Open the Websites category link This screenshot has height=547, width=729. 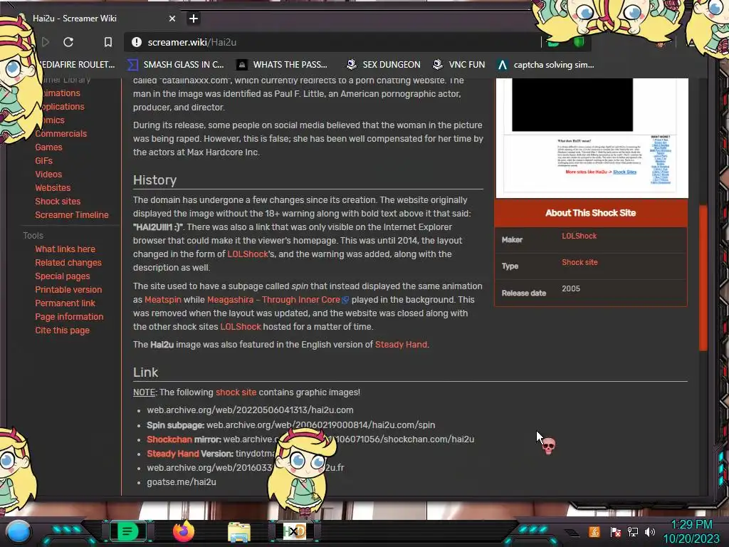tap(53, 187)
